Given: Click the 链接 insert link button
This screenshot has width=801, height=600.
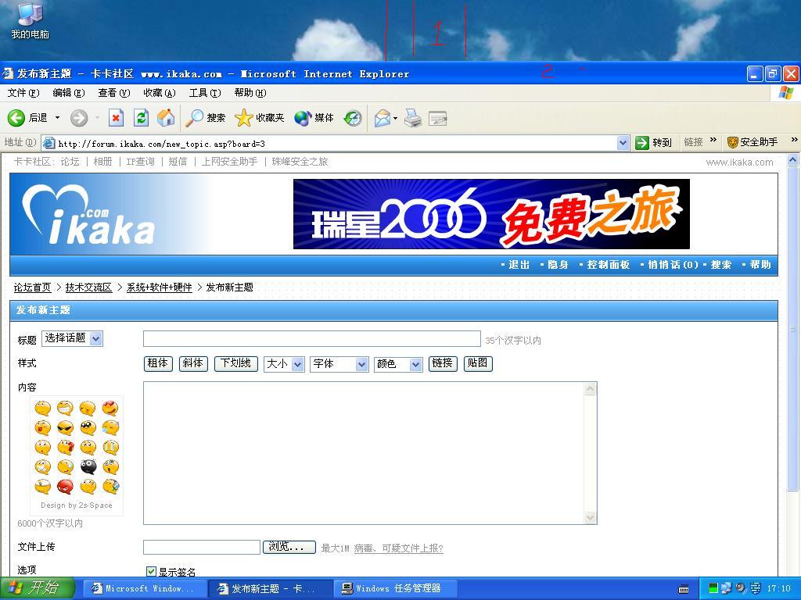Looking at the screenshot, I should coord(443,363).
